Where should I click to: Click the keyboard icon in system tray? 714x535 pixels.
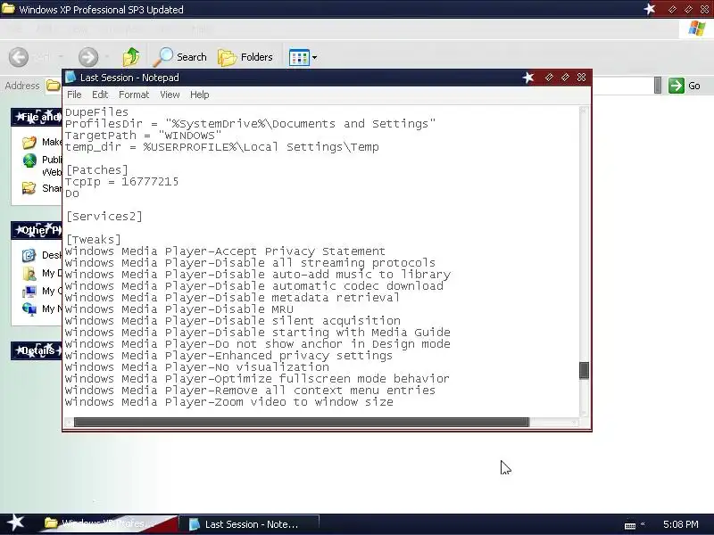[630, 525]
